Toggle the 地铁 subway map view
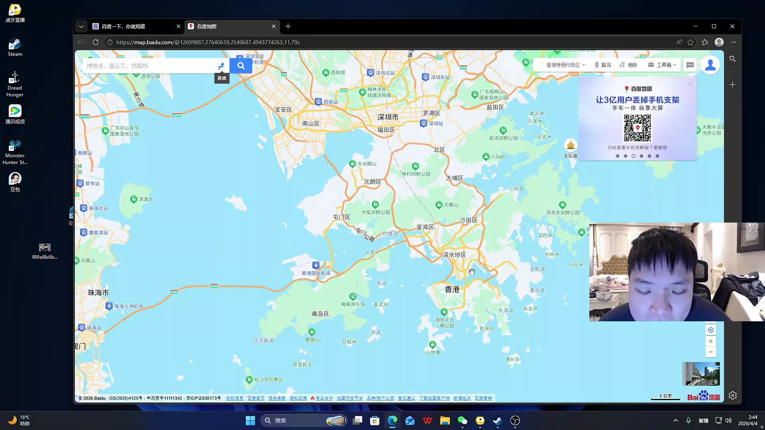The width and height of the screenshot is (765, 430). (628, 65)
